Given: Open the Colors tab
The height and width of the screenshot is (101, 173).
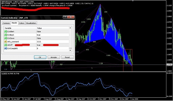Looking at the screenshot, I should pyautogui.click(x=22, y=23).
